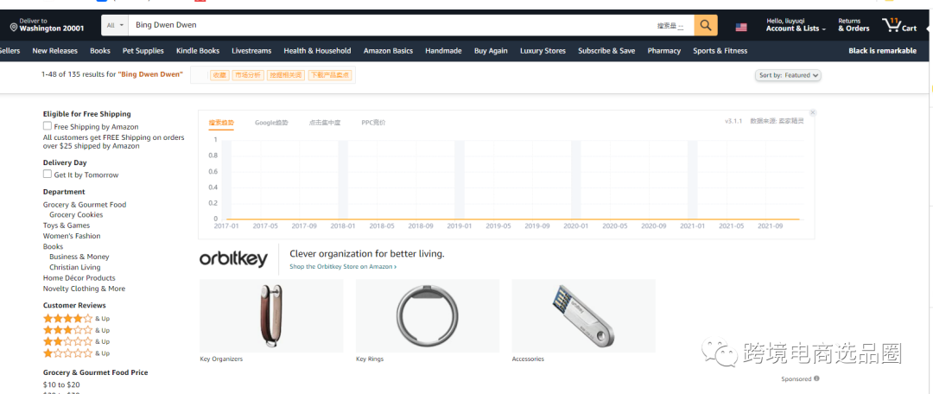The height and width of the screenshot is (394, 933).
Task: Select Novelty Clothing & More department
Action: pos(84,289)
